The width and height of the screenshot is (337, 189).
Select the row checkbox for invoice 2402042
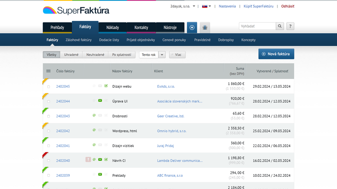point(49,131)
